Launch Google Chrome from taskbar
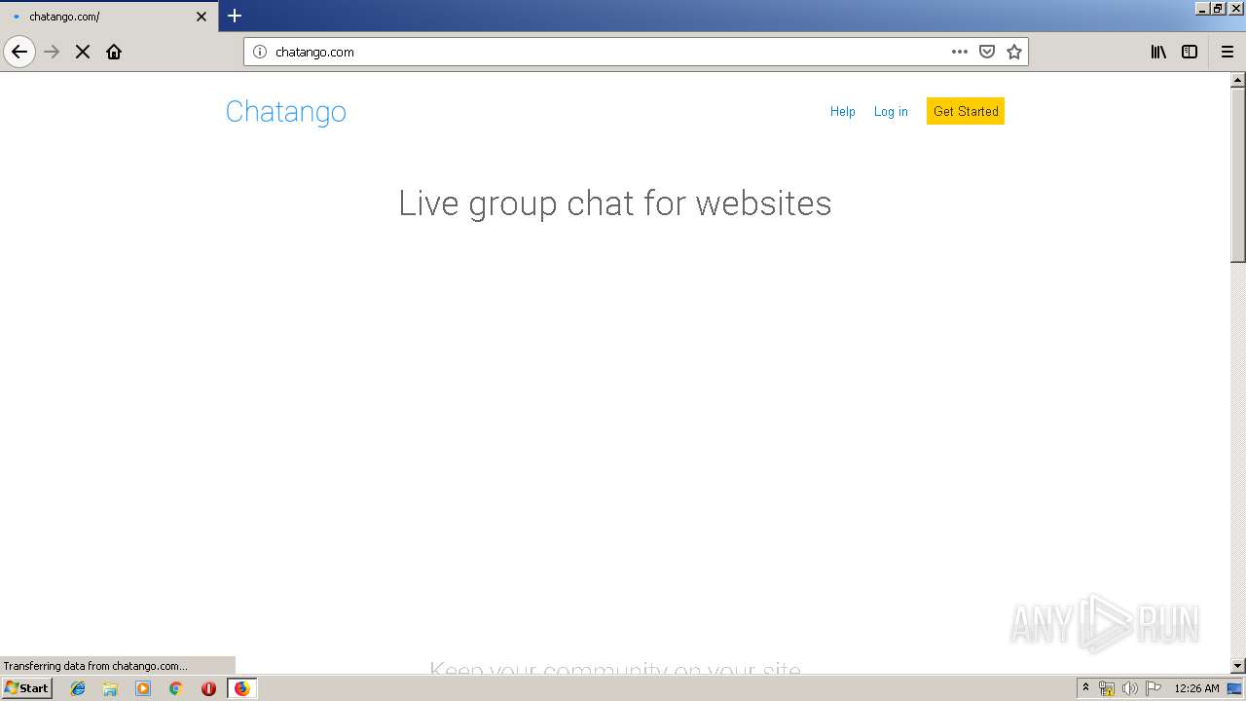This screenshot has width=1246, height=701. coord(175,688)
